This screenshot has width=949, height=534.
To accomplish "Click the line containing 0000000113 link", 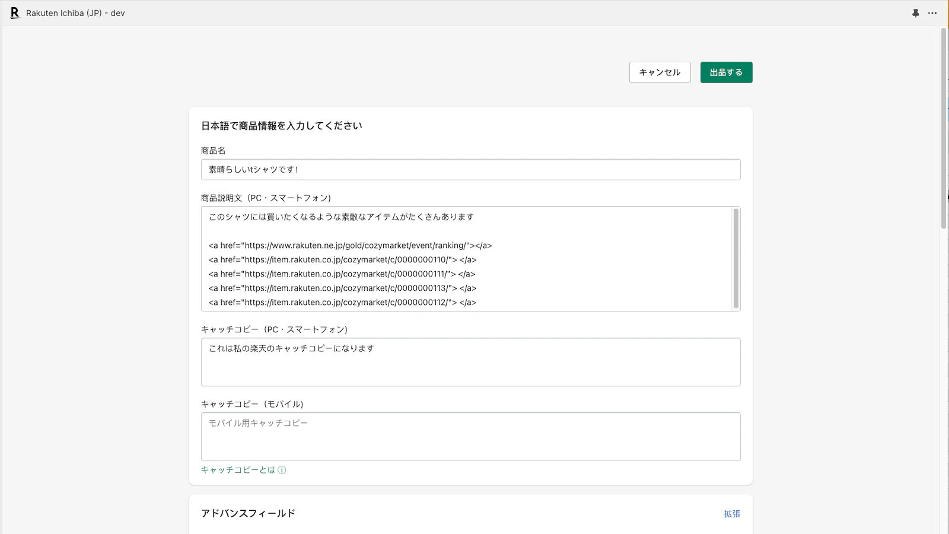I will pos(342,288).
